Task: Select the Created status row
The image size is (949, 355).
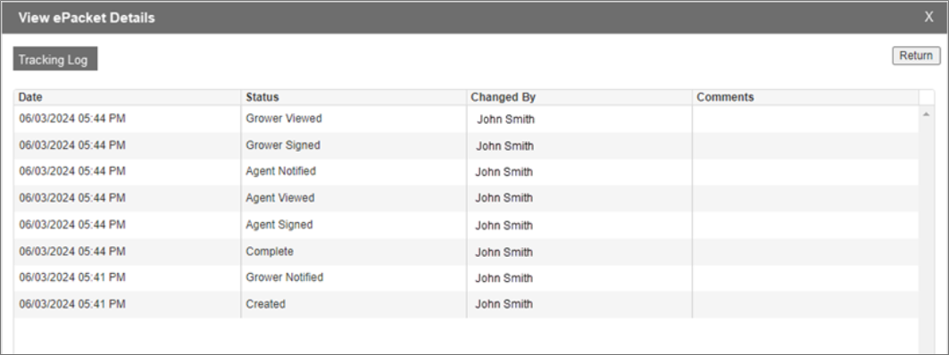Action: click(x=466, y=304)
